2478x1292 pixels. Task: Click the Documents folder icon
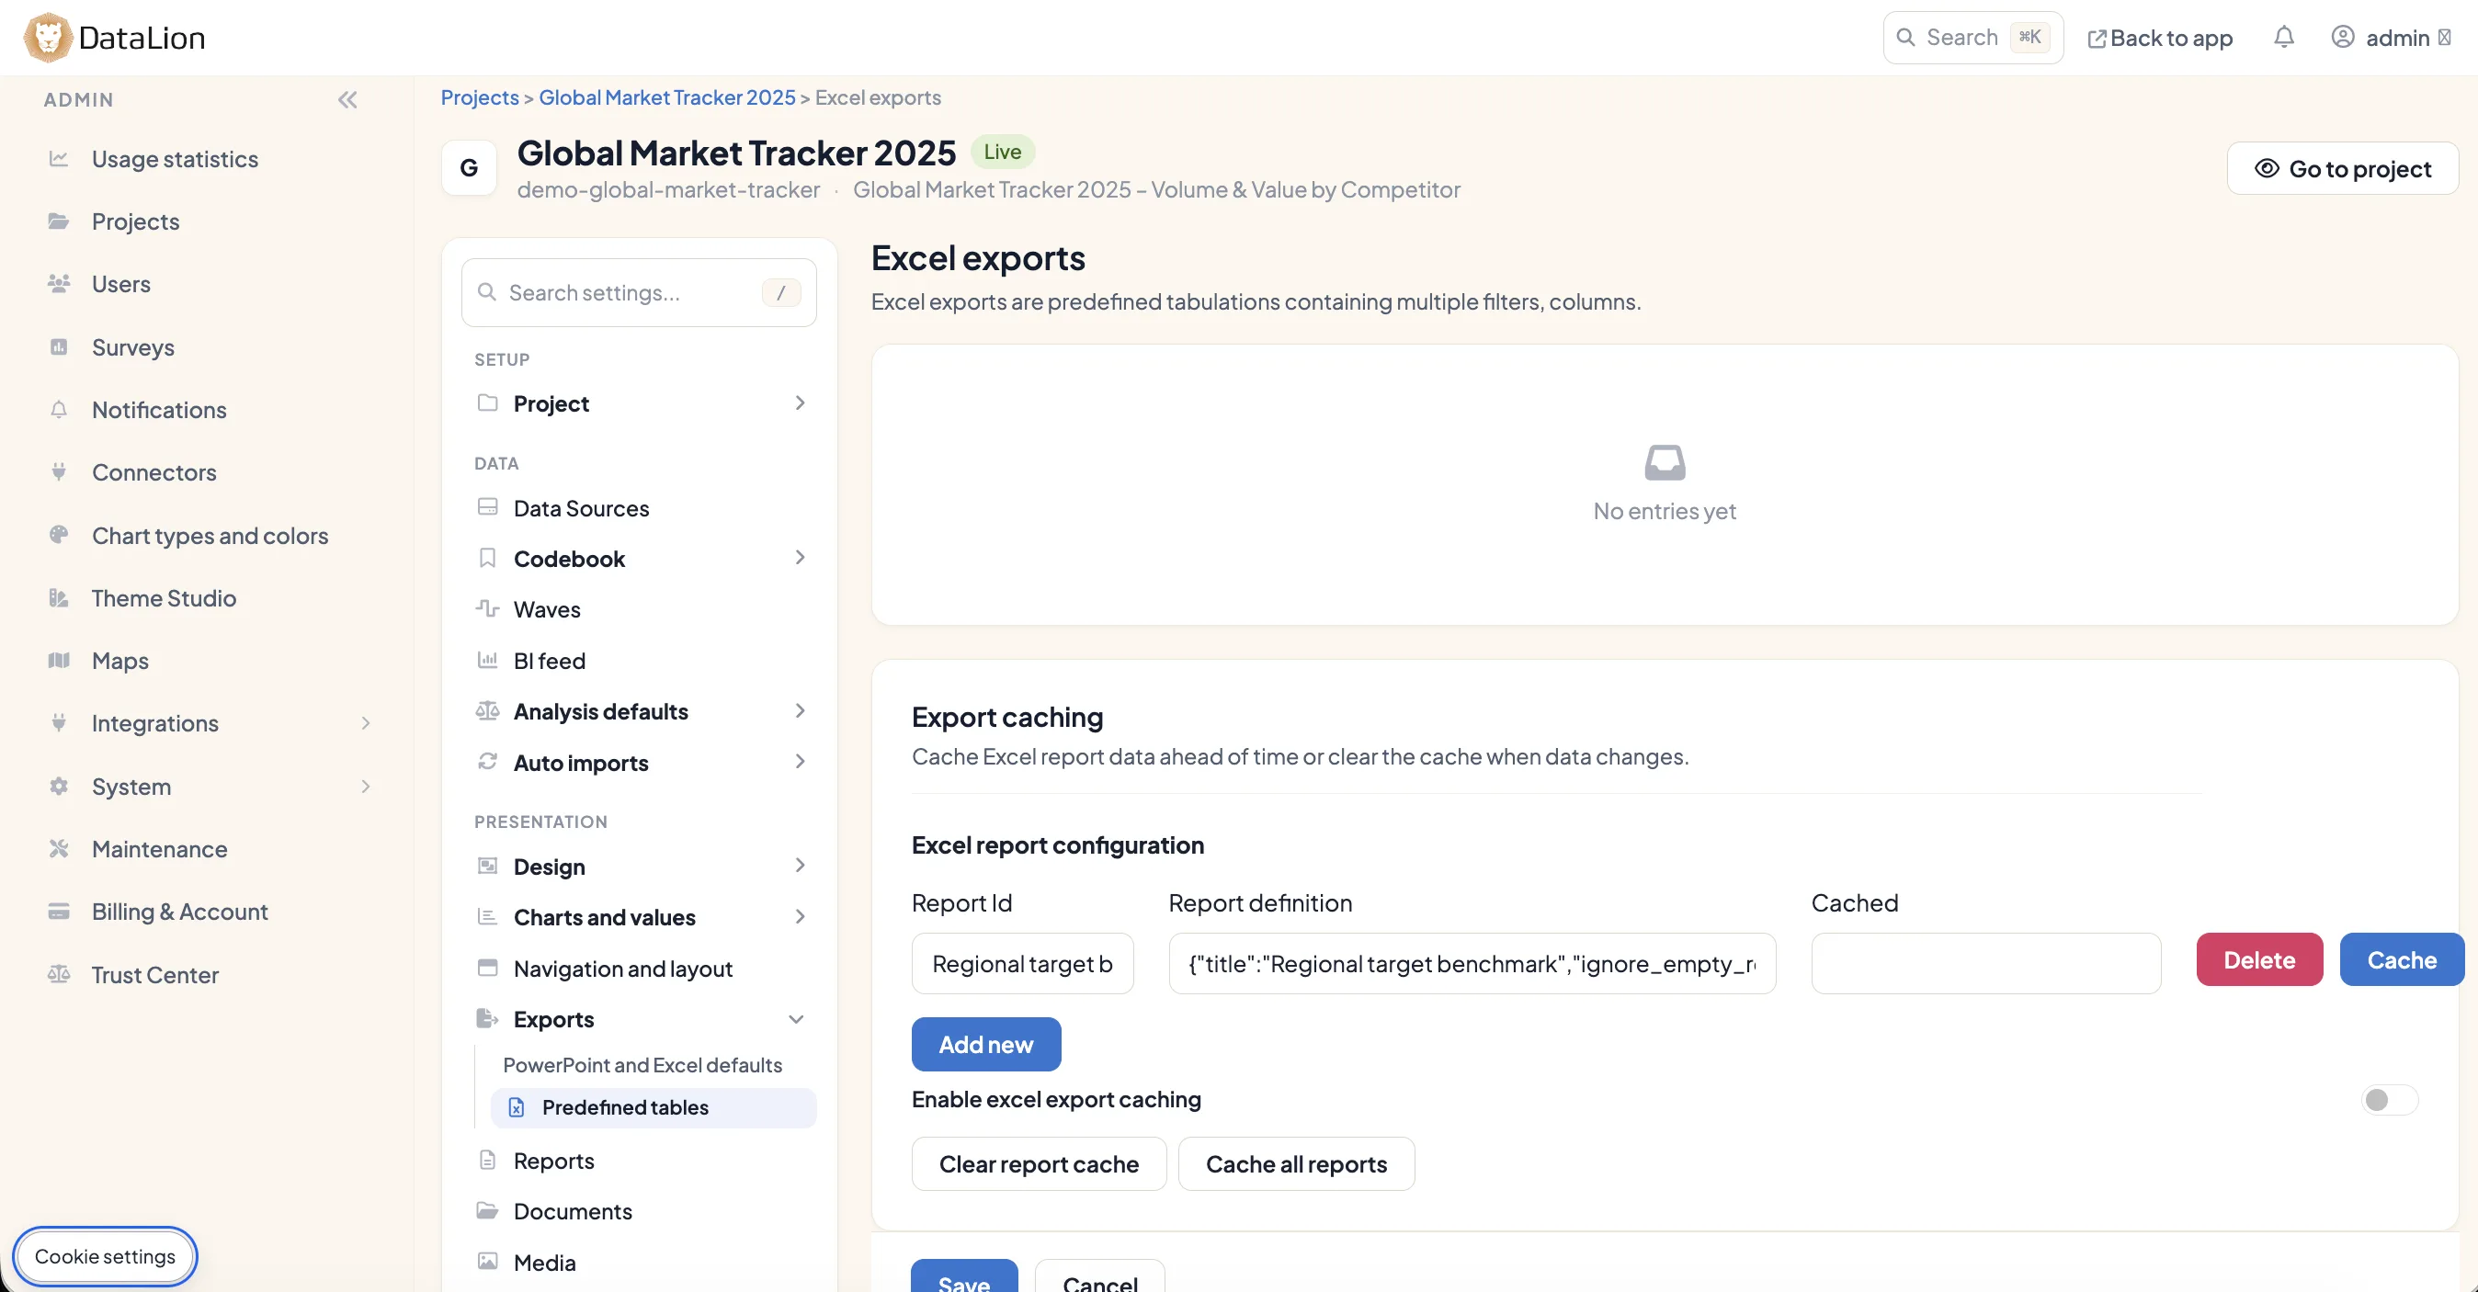pyautogui.click(x=488, y=1210)
